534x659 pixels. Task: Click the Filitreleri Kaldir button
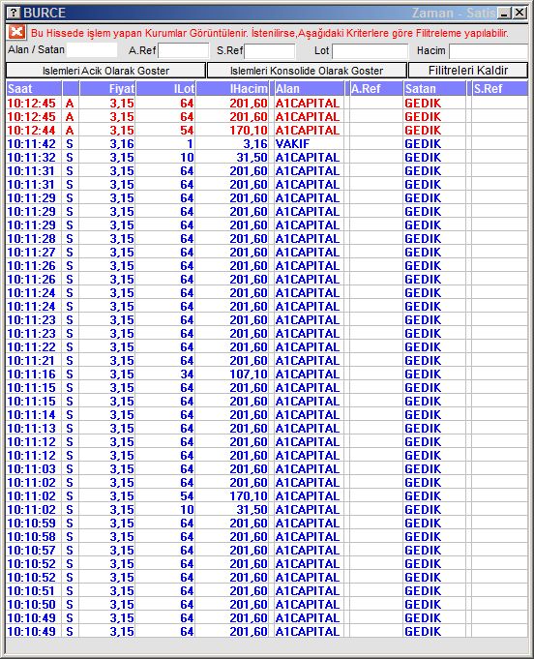tap(468, 71)
